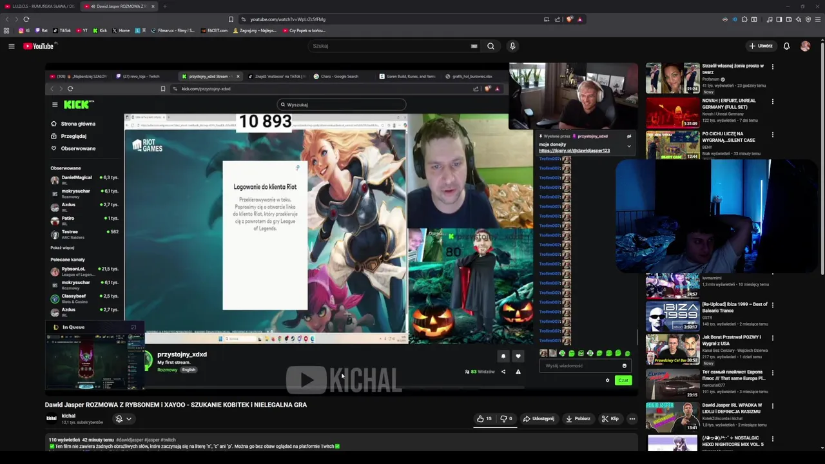Open the Kick bookmark
This screenshot has height=464, width=825.
coord(100,30)
